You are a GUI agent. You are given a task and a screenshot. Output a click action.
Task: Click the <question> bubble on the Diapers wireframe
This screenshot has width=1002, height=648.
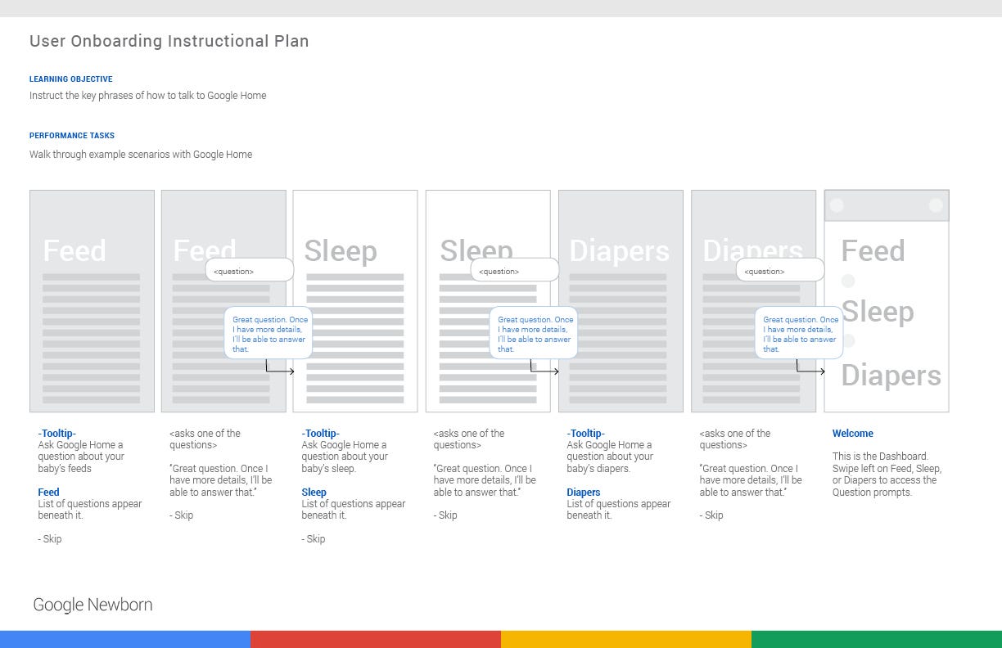pos(779,270)
